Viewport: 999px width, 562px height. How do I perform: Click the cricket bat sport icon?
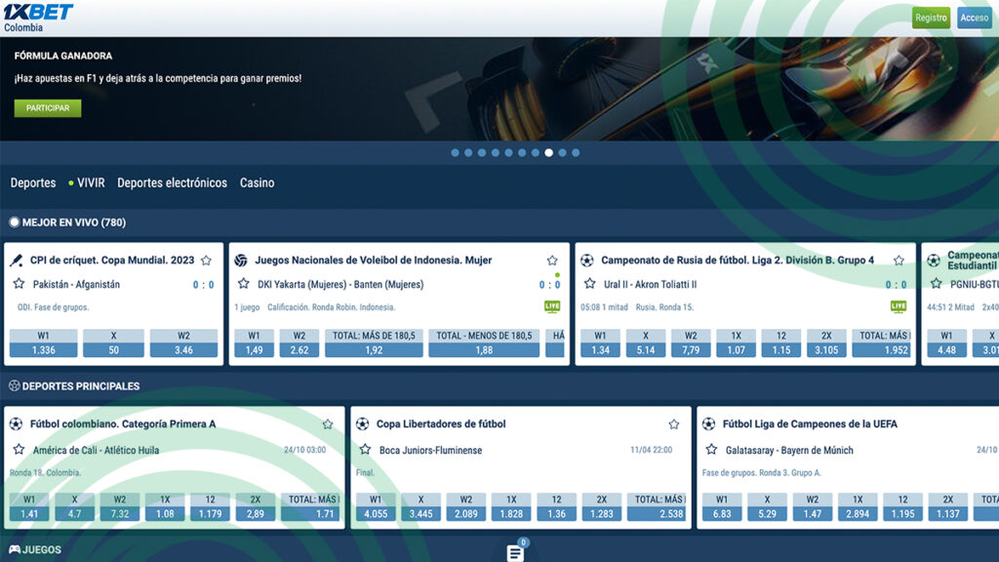click(x=17, y=260)
